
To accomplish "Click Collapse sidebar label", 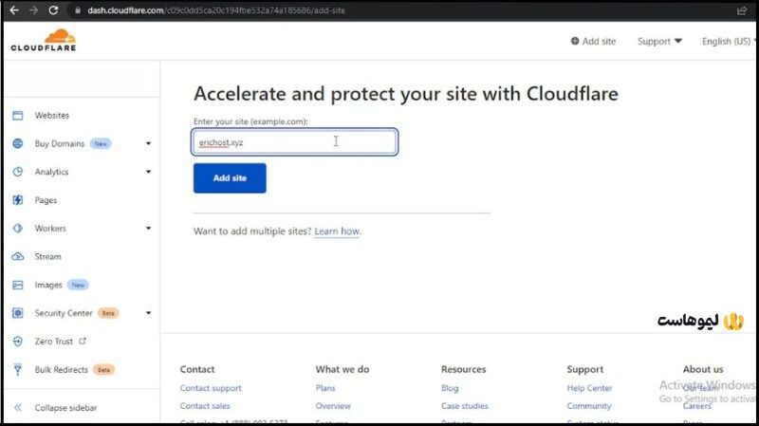I will click(x=65, y=408).
